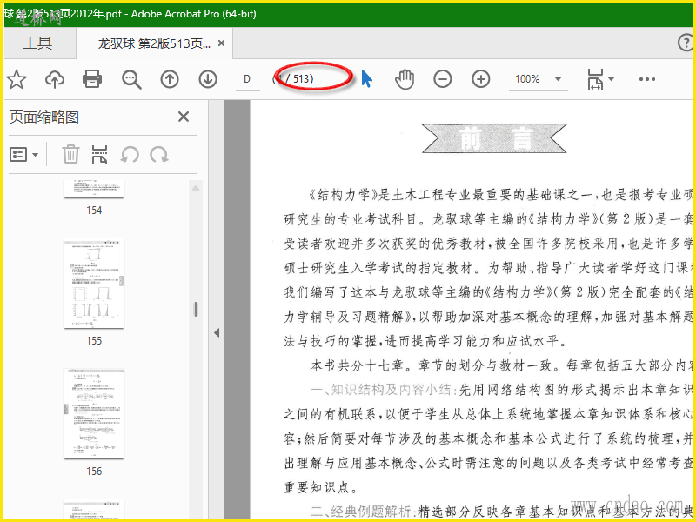
Task: Close the 龙驭球 document tab
Action: (222, 43)
